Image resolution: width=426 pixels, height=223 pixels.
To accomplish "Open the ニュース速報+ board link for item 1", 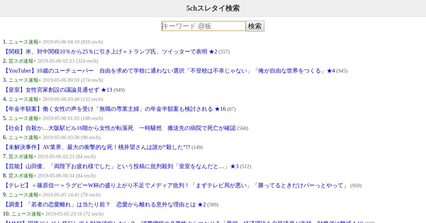I will 25,42.
